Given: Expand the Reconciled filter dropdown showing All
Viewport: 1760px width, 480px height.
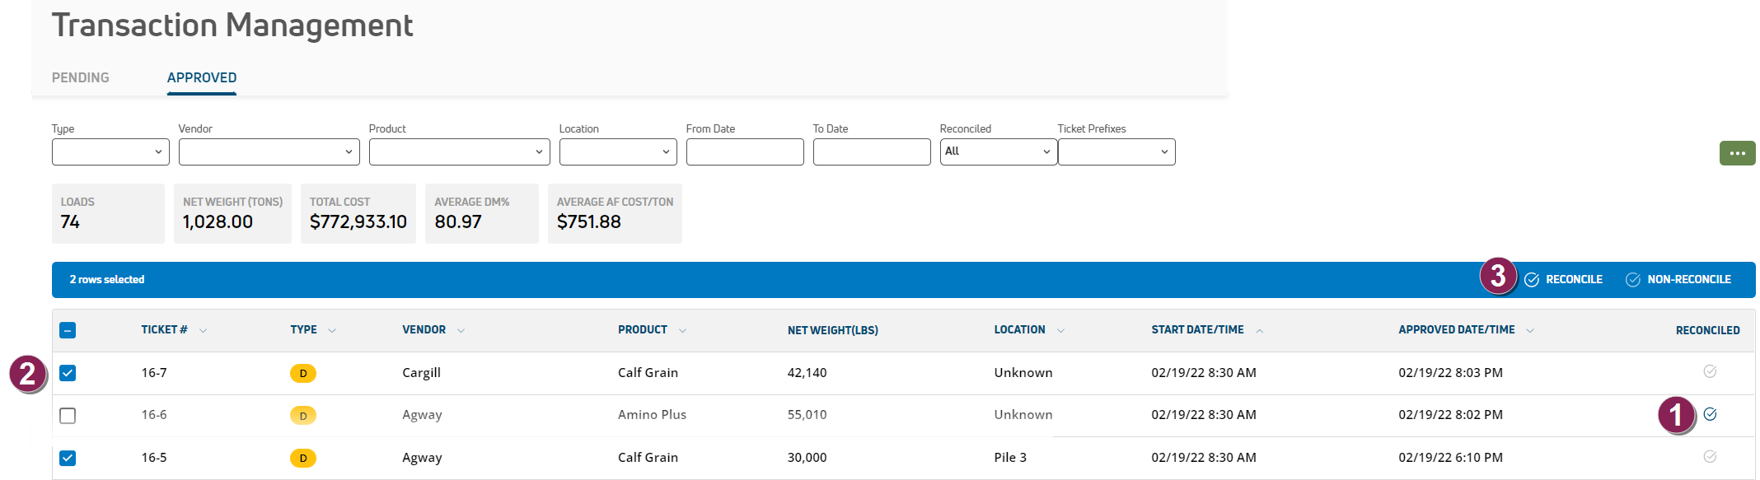Looking at the screenshot, I should tap(997, 151).
